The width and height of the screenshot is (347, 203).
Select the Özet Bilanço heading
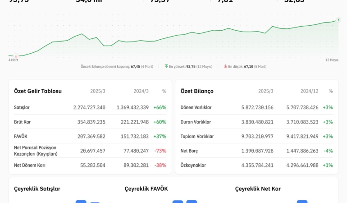point(197,91)
